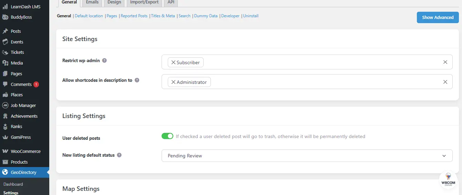Image resolution: width=462 pixels, height=195 pixels.
Task: Click the Map Settings heading
Action: tap(81, 189)
